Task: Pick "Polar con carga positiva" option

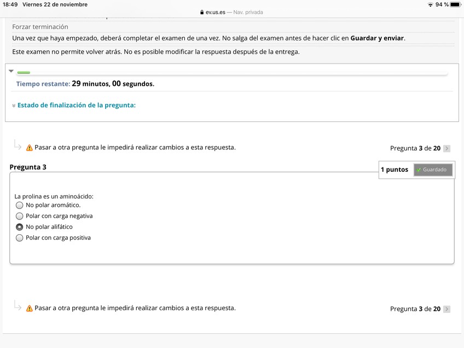Action: [20, 238]
